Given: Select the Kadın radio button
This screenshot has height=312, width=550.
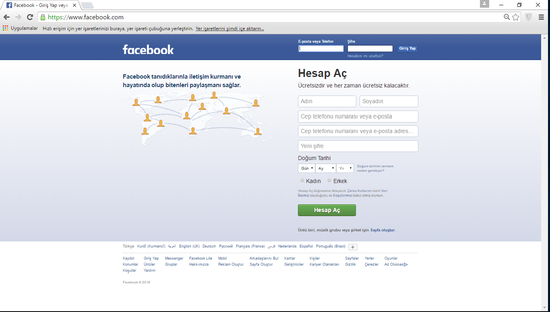Looking at the screenshot, I should [x=302, y=181].
